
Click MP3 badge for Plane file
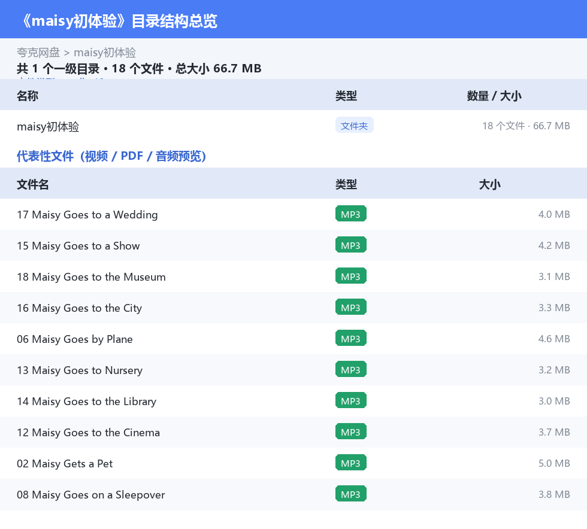pyautogui.click(x=351, y=338)
